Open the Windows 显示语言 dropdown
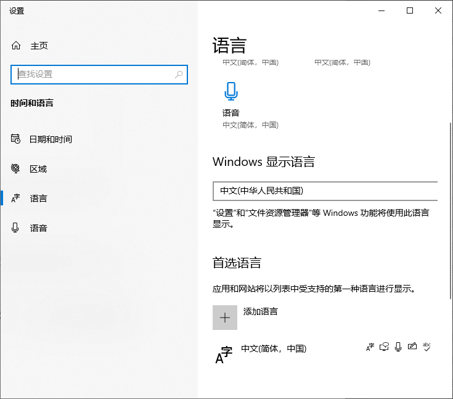This screenshot has height=399, width=453. (325, 191)
